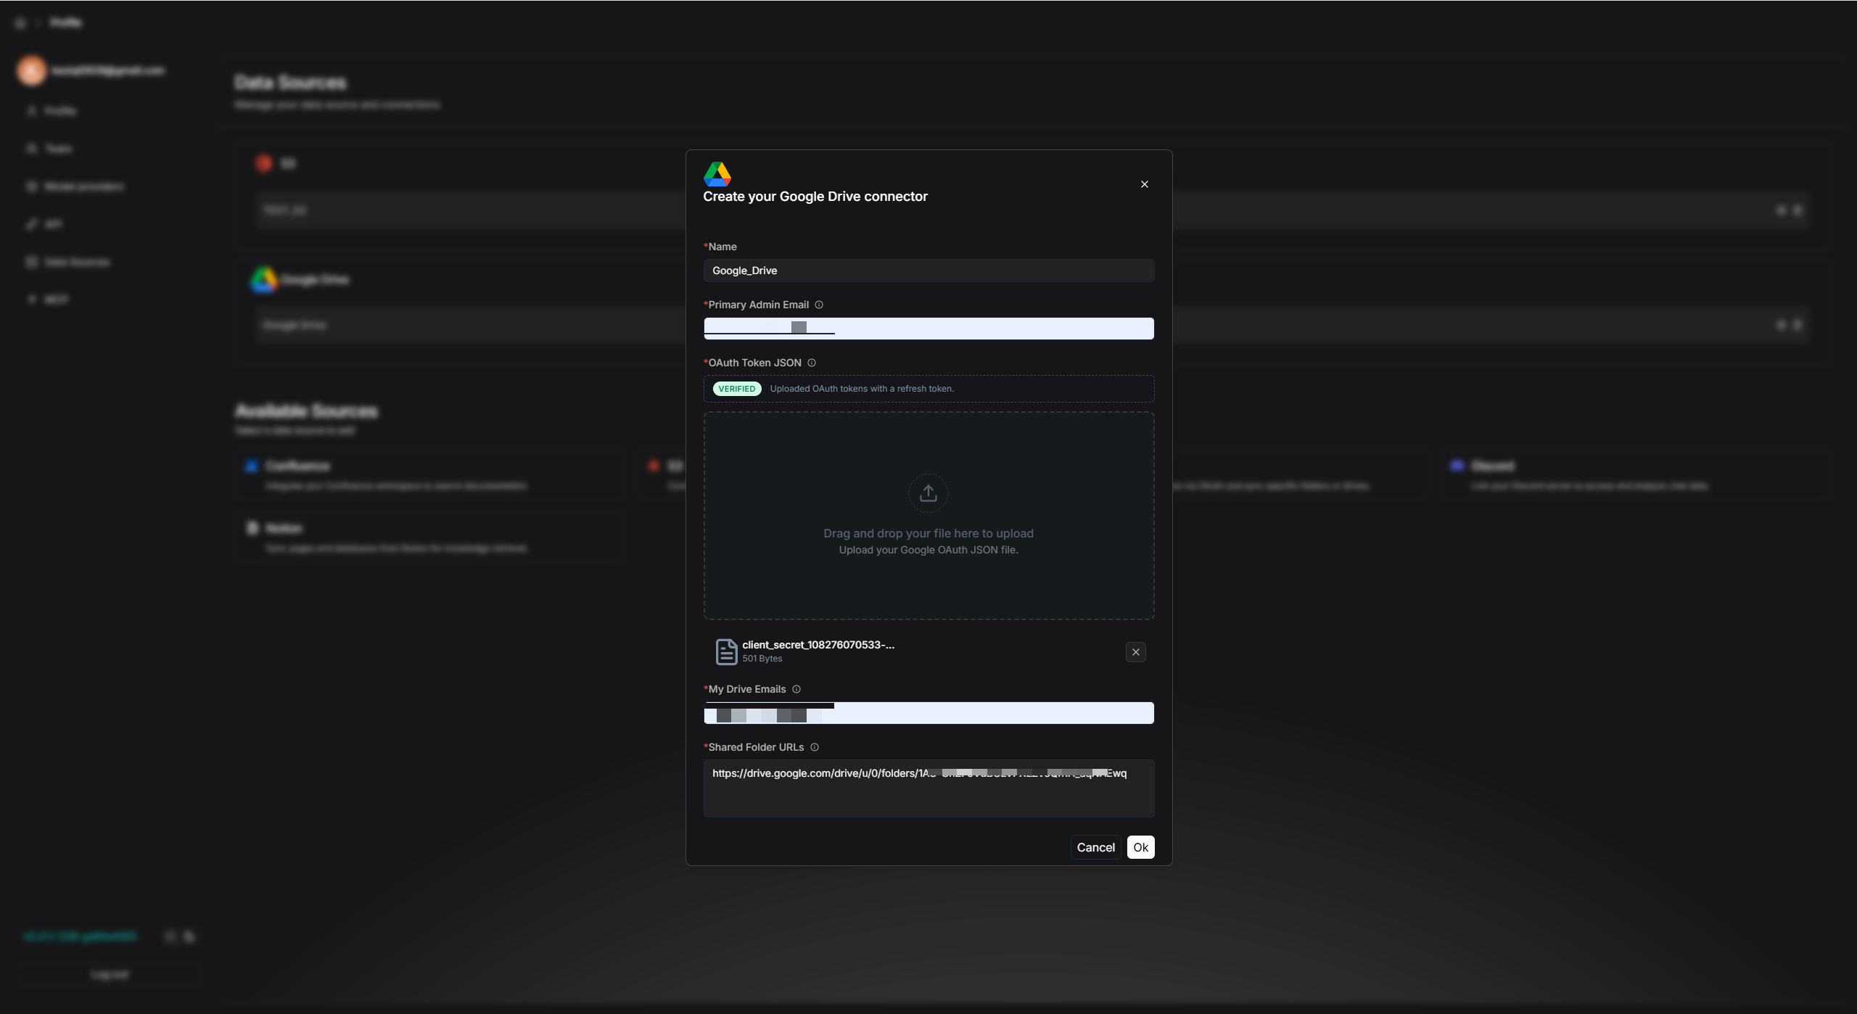1857x1014 pixels.
Task: Click the Name input field
Action: [928, 271]
